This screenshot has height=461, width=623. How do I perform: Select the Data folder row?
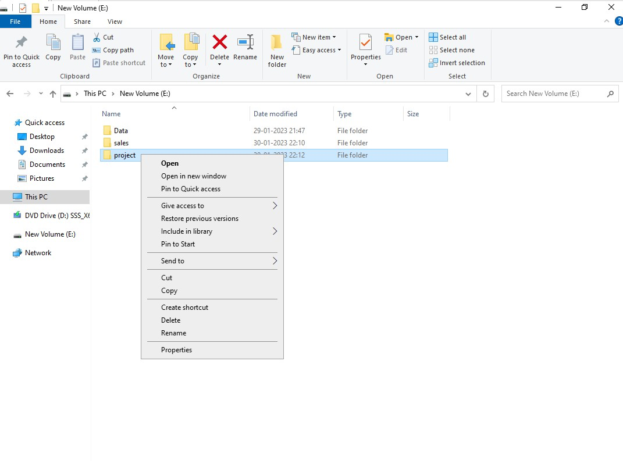tap(274, 131)
